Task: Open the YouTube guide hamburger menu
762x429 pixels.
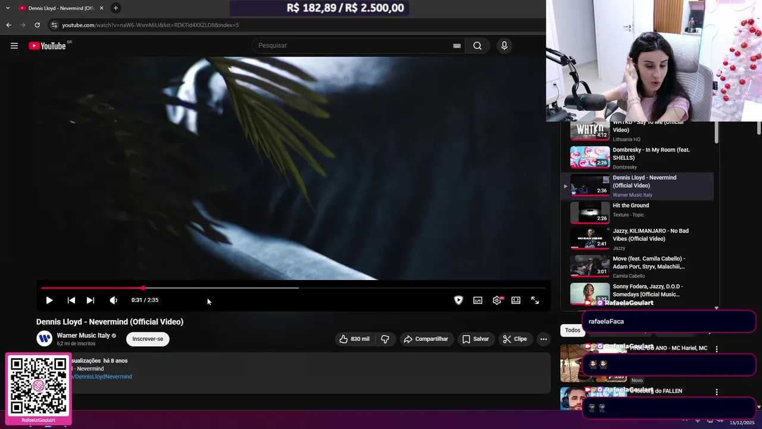Action: click(14, 46)
